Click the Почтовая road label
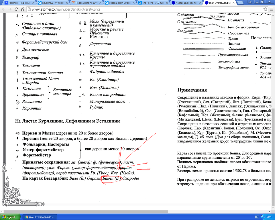The width and height of the screenshot is (275, 220). [236, 20]
